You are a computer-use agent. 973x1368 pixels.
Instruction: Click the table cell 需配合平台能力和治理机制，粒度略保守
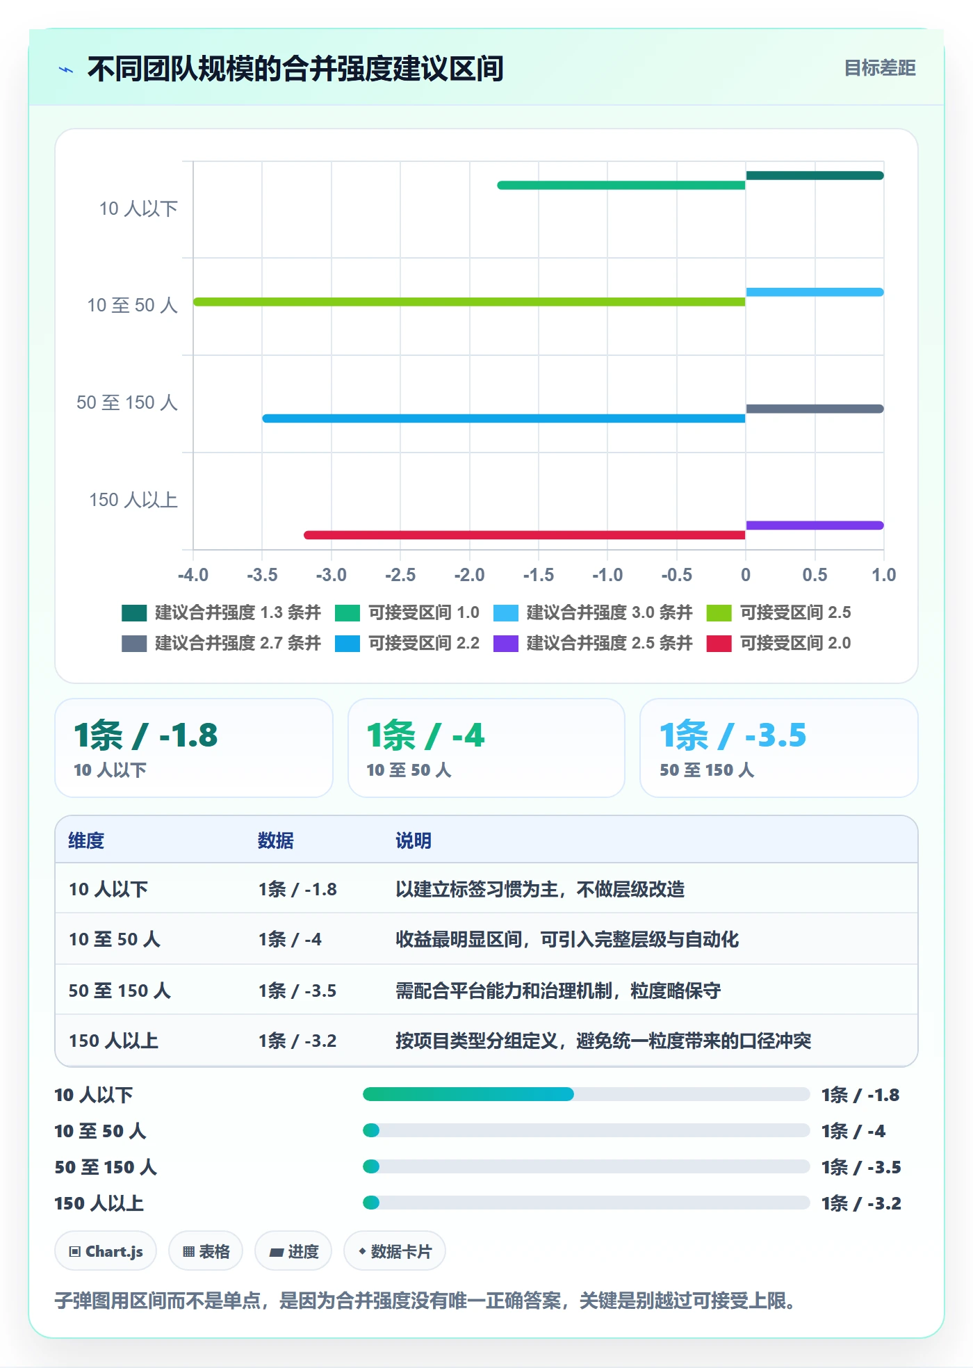pyautogui.click(x=558, y=991)
